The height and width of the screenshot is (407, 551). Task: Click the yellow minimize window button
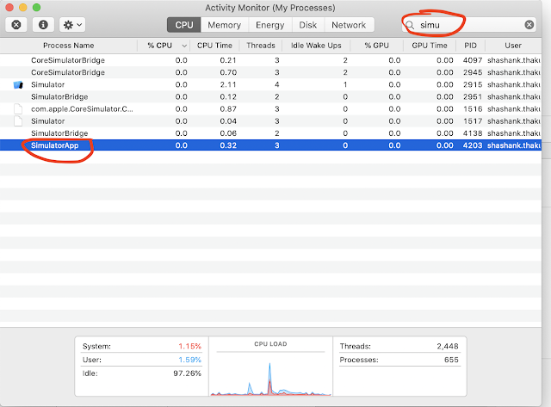23,8
